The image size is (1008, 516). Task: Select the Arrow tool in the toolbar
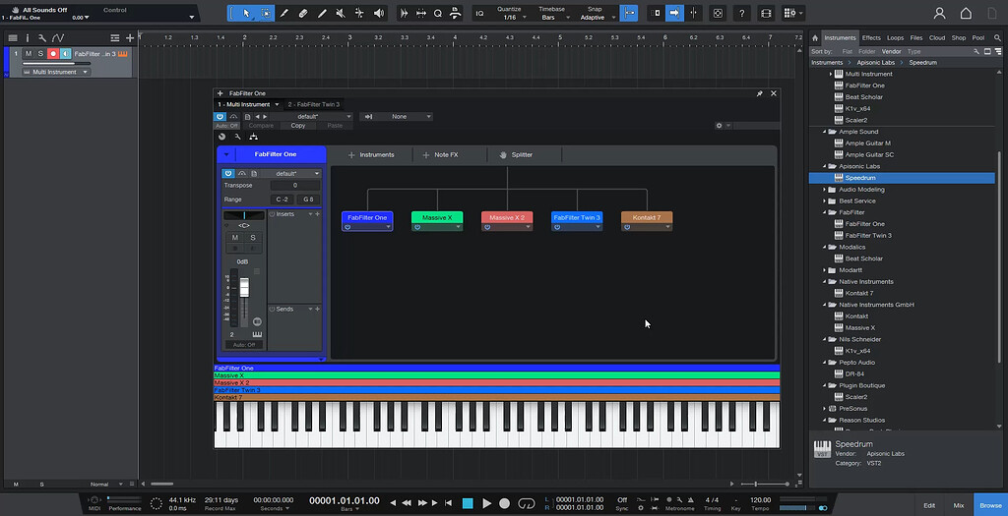pos(246,13)
